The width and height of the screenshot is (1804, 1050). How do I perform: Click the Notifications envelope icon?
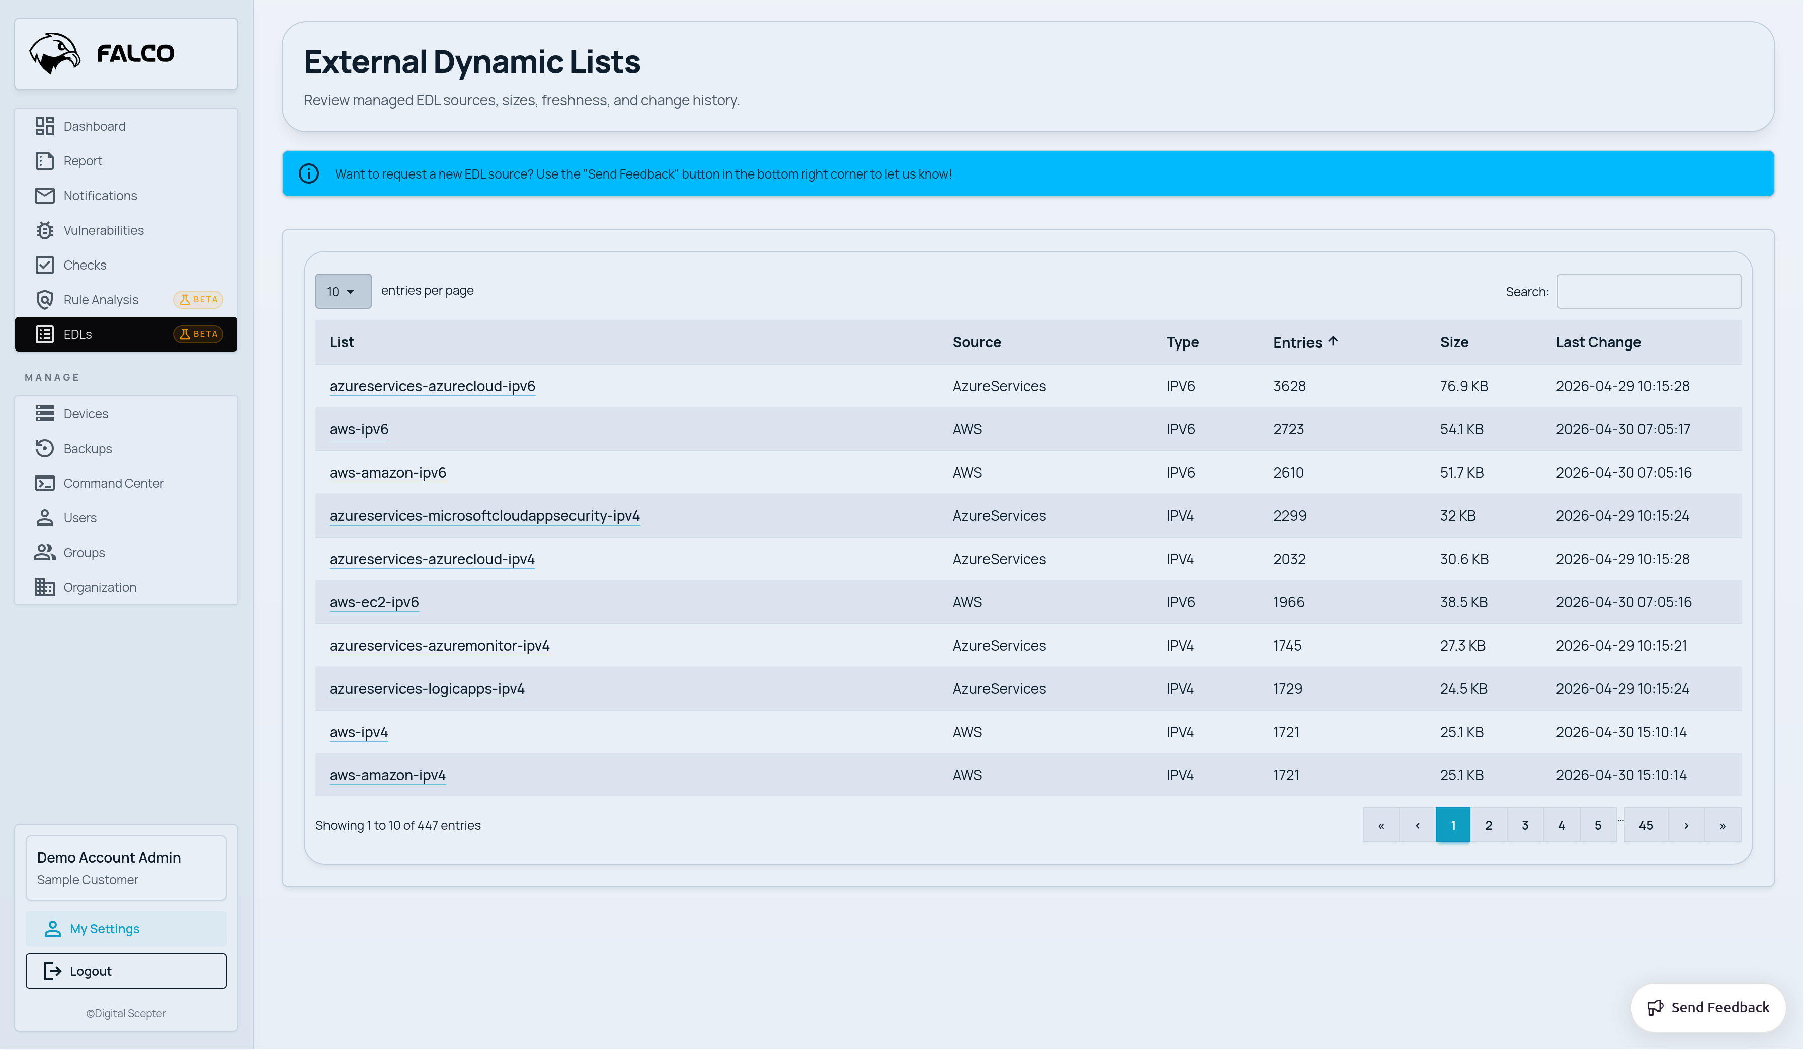tap(44, 196)
